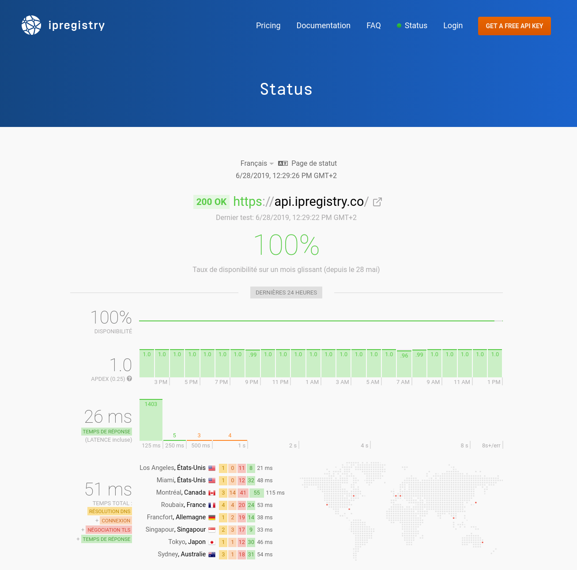
Task: Click the 51 ms total time value
Action: 108,489
